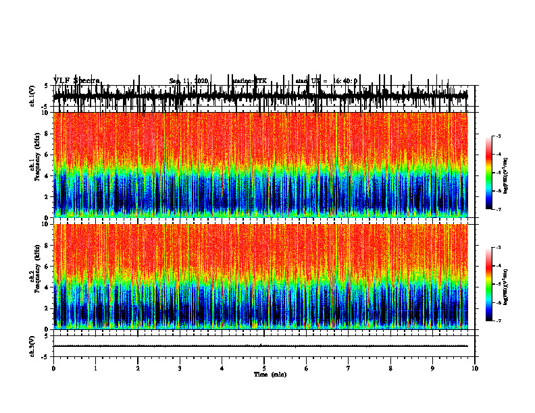Click the ch.2 colorbar PSD unit label
535x413 pixels.
506,287
